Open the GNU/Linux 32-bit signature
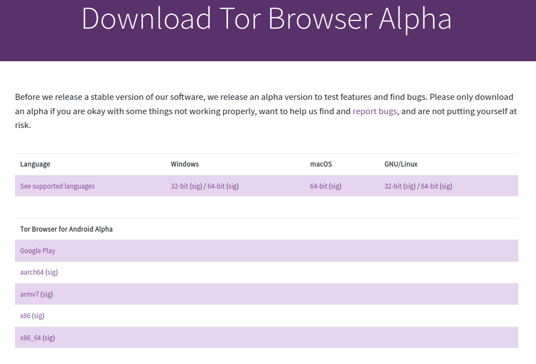 click(410, 186)
